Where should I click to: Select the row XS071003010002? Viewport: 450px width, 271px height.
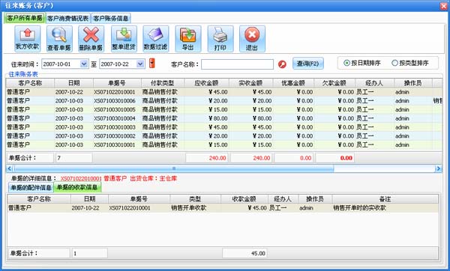point(223,135)
